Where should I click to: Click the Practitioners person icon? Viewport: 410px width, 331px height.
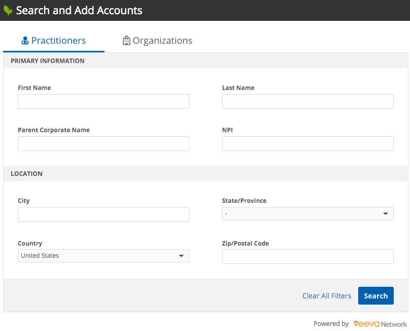click(25, 41)
